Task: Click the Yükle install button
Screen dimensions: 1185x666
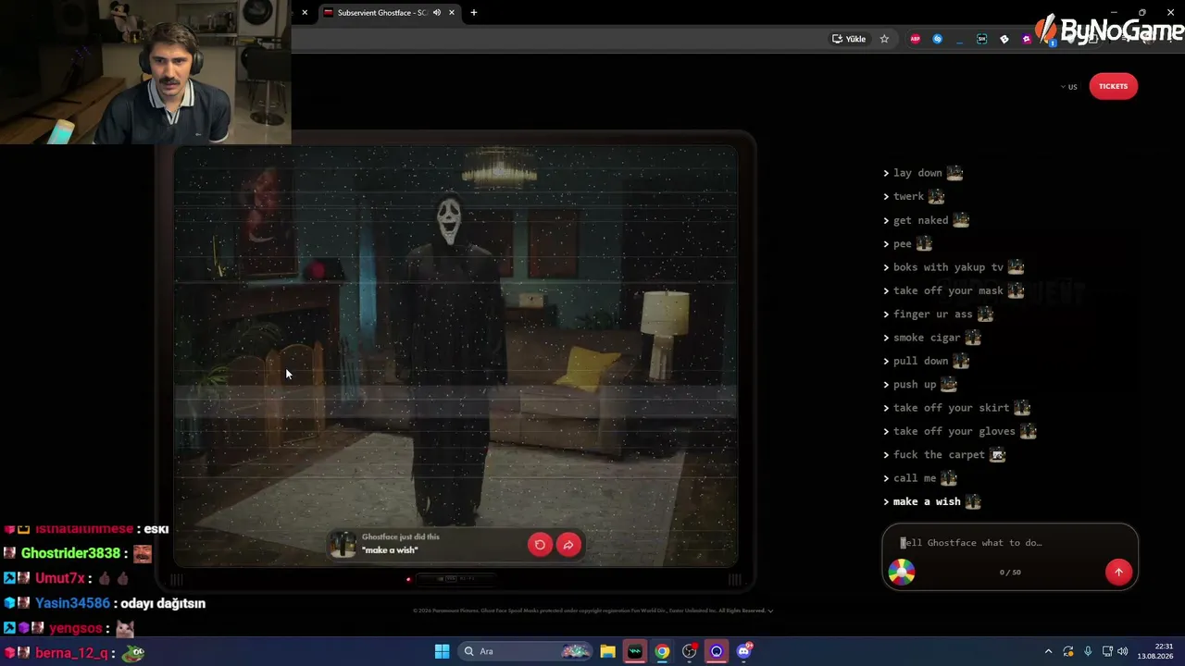Action: point(849,39)
